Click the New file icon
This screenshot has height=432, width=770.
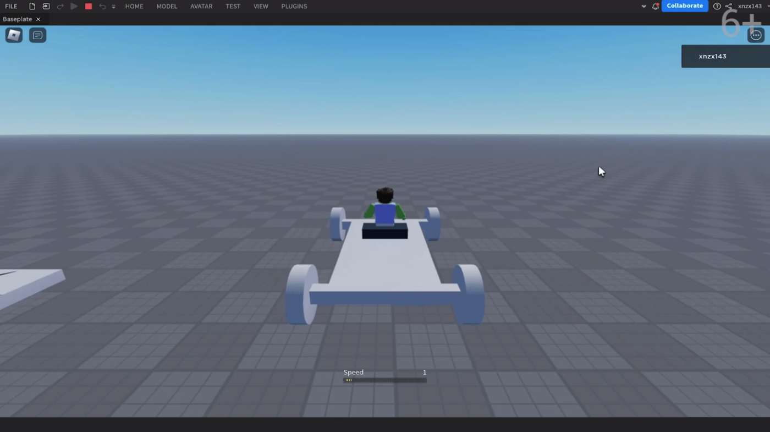pos(32,7)
